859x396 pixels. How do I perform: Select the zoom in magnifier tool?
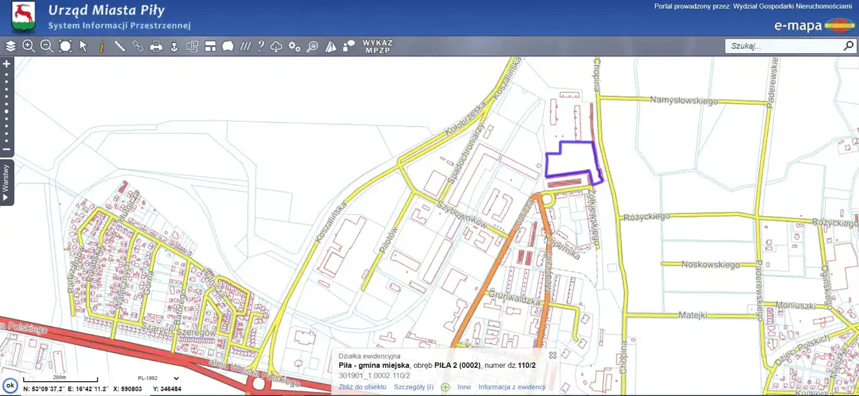click(28, 46)
